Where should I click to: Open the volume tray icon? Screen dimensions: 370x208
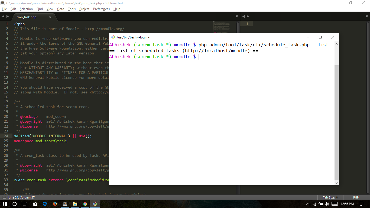327,204
